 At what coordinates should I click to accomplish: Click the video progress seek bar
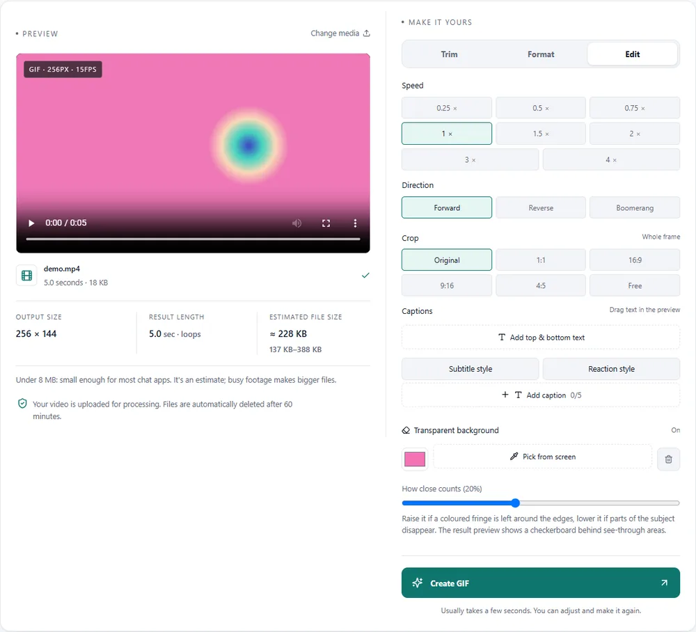[193, 239]
